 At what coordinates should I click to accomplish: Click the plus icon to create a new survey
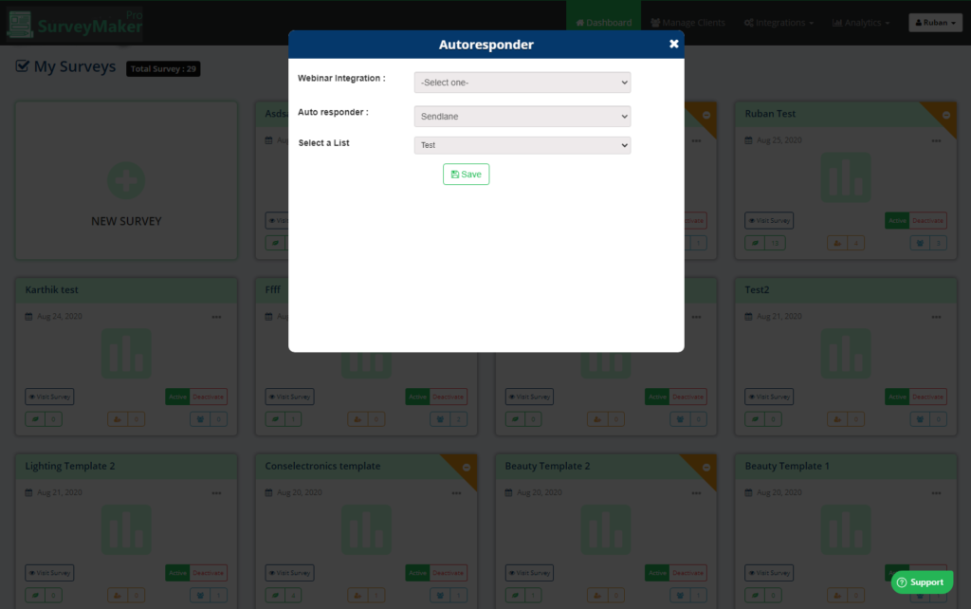click(126, 181)
